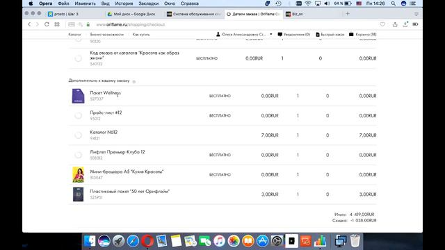Click the Opera icon in the dock
Image resolution: width=445 pixels, height=250 pixels.
[x=147, y=241]
